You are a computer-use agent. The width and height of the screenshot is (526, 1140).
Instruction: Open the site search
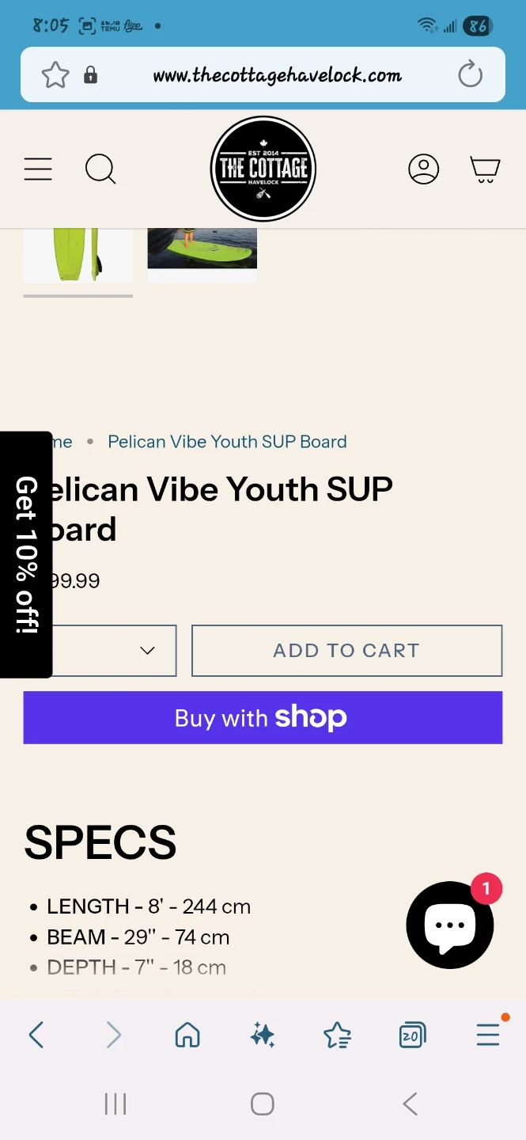tap(100, 169)
